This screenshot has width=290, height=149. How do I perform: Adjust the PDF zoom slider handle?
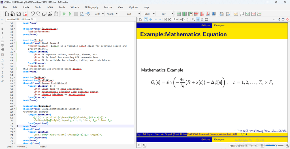[276, 146]
